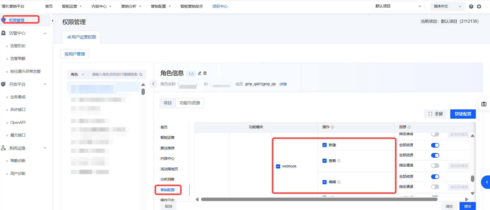
Task: Uncheck the 新建 checkbox for webhook
Action: click(325, 145)
